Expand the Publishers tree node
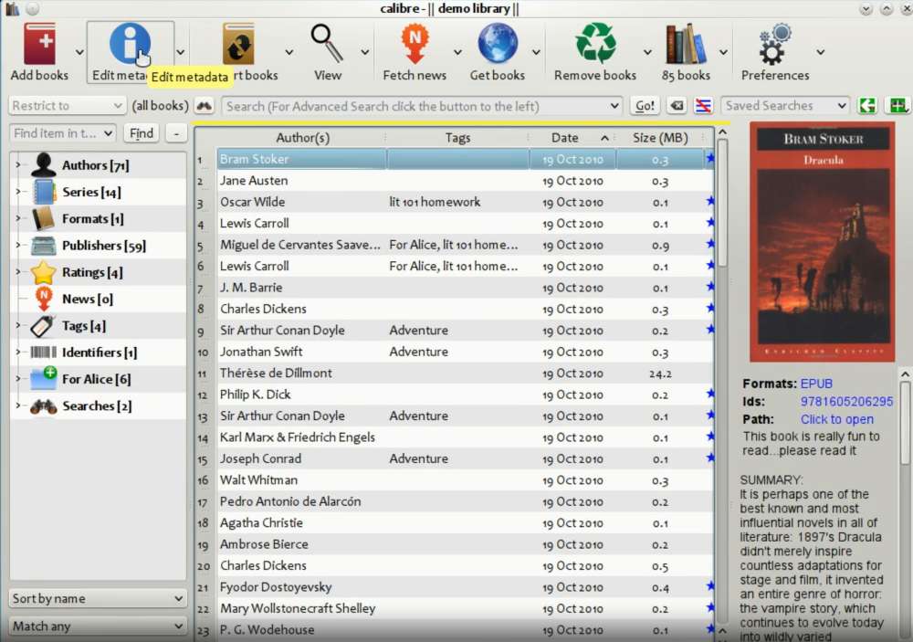 point(17,246)
